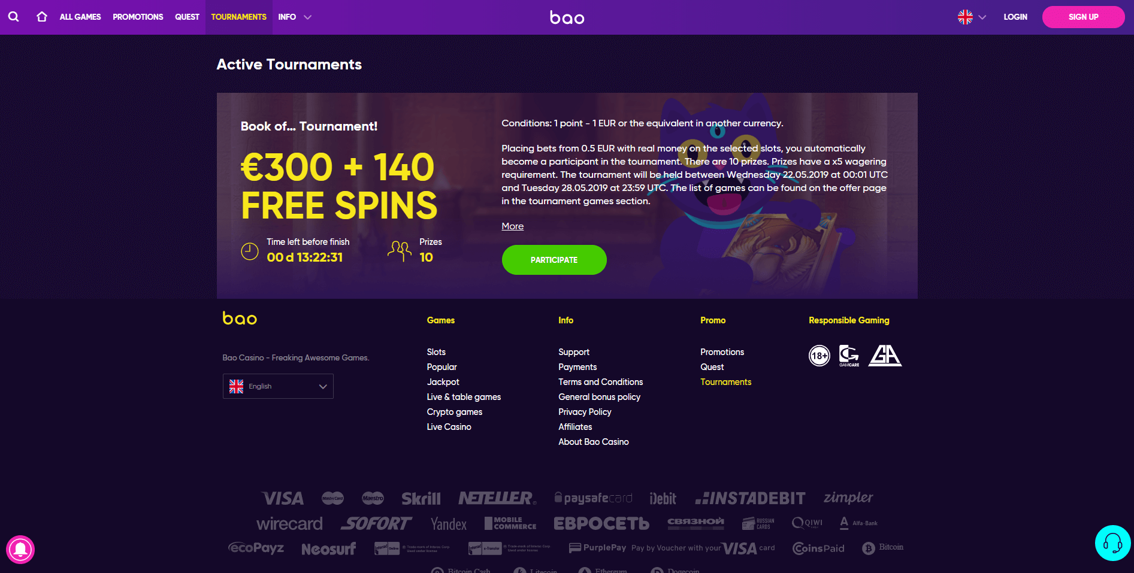The width and height of the screenshot is (1134, 573).
Task: Click the bao logo in header
Action: click(x=567, y=17)
